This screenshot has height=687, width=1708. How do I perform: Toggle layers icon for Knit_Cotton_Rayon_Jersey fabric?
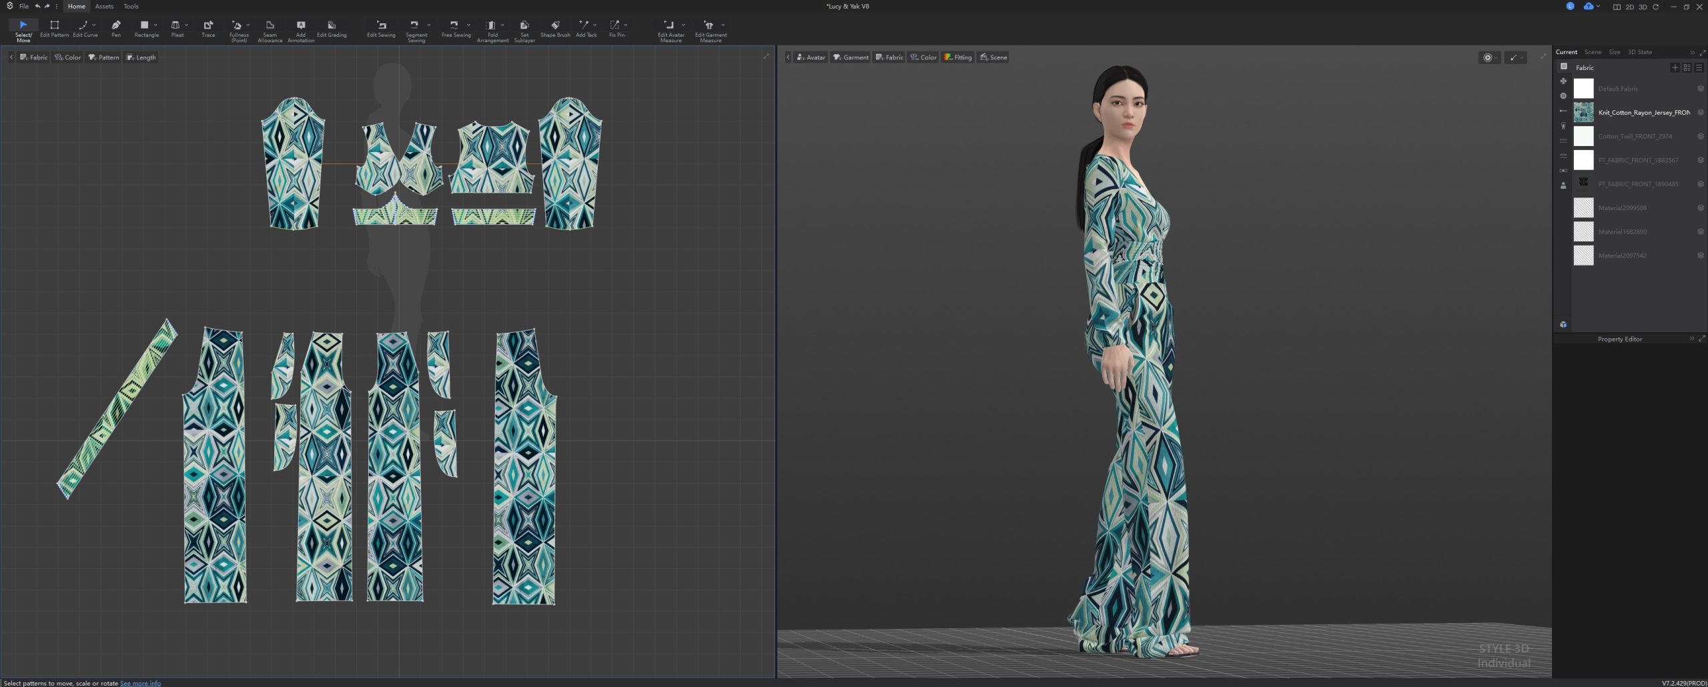(x=1700, y=112)
